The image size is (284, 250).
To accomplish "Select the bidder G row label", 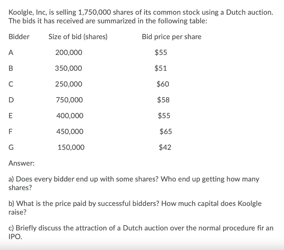I will 11,147.
